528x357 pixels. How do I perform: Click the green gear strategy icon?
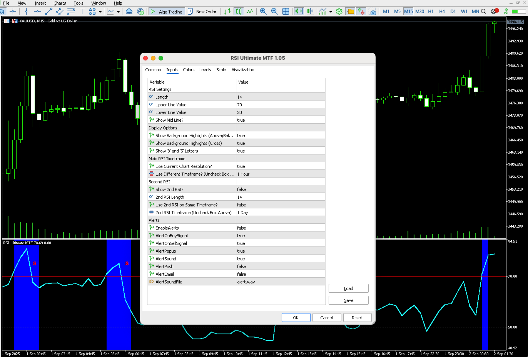(339, 12)
